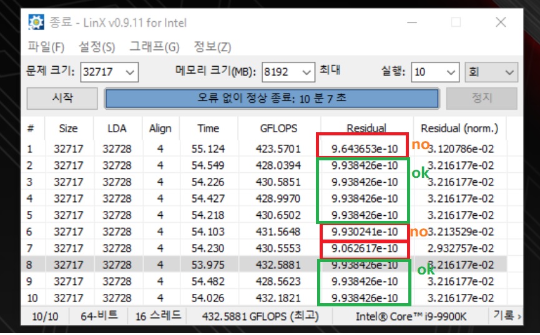Select time value 54.549 in row 2
This screenshot has width=540, height=335.
(x=208, y=165)
